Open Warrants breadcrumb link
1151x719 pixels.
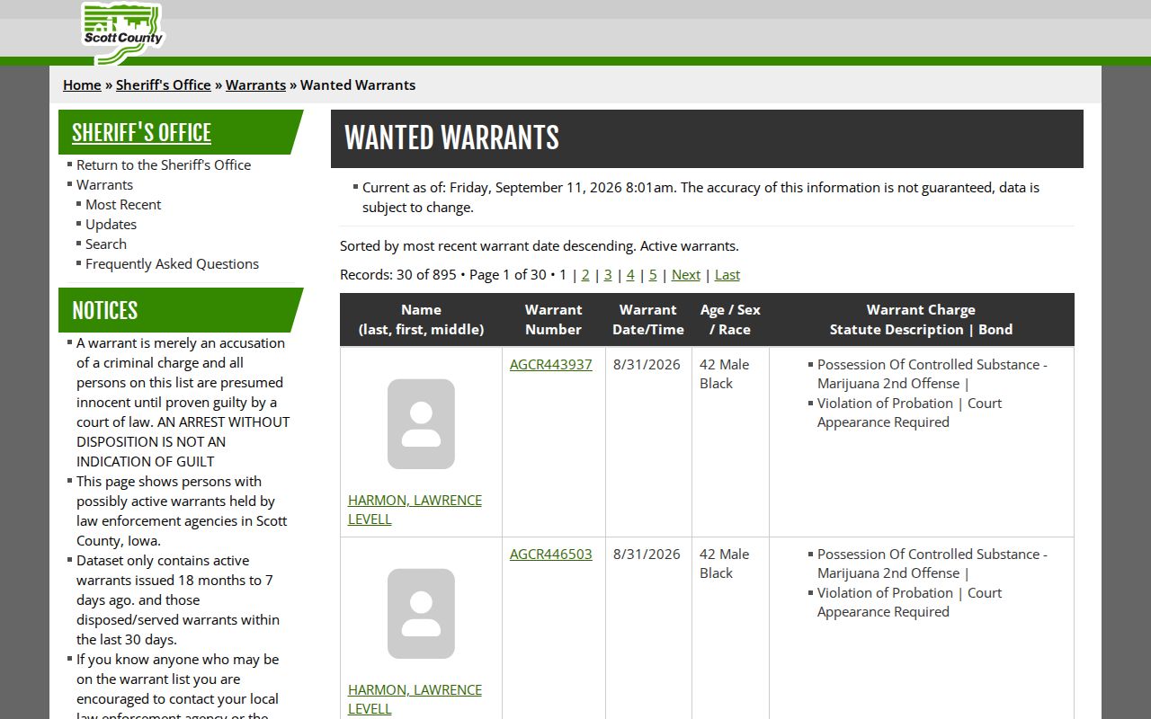[255, 84]
